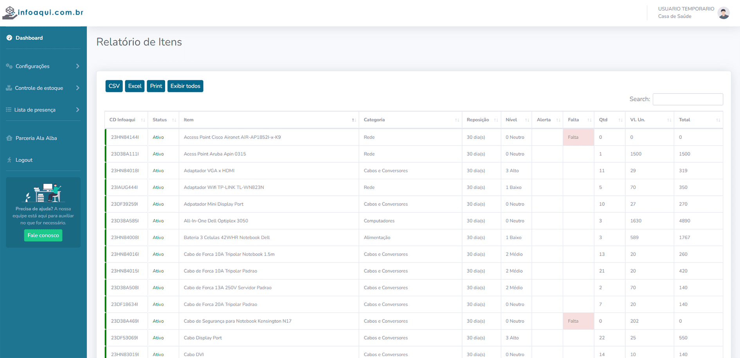Click the Relatório de Itens heading
The image size is (740, 358).
coord(139,42)
